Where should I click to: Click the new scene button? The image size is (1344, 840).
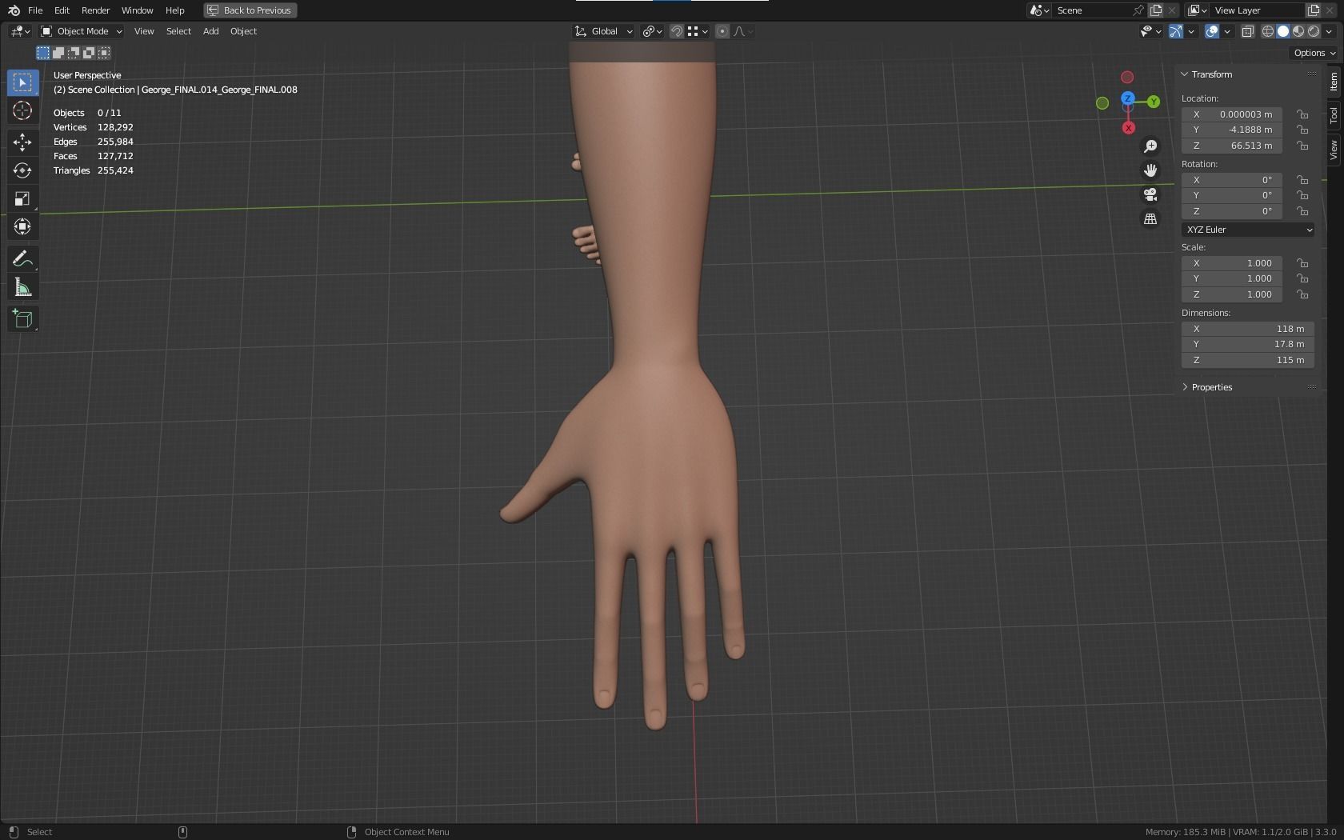click(1156, 10)
